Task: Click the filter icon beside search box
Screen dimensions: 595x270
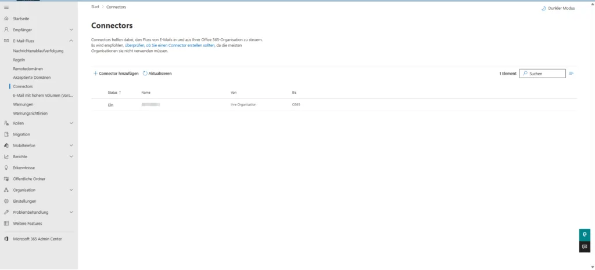Action: 571,74
